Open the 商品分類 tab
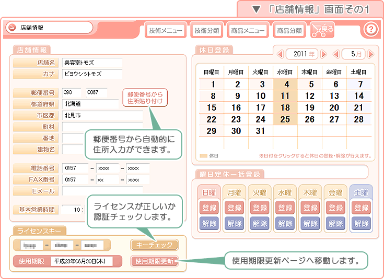Viewport: 384px width, 279px height. point(289,30)
